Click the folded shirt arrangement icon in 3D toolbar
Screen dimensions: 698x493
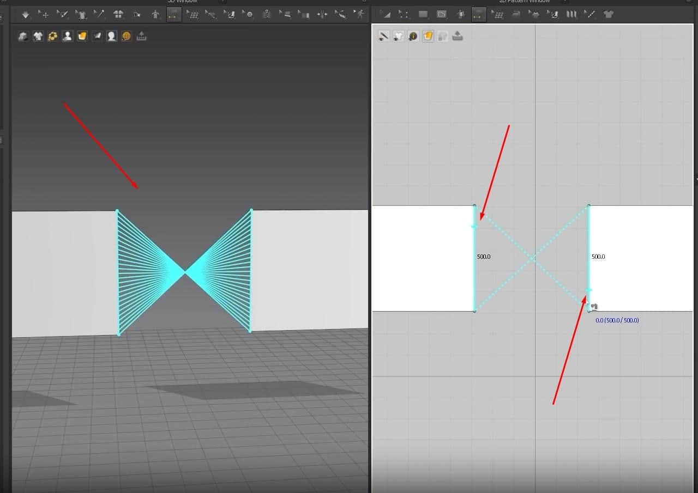pyautogui.click(x=118, y=15)
